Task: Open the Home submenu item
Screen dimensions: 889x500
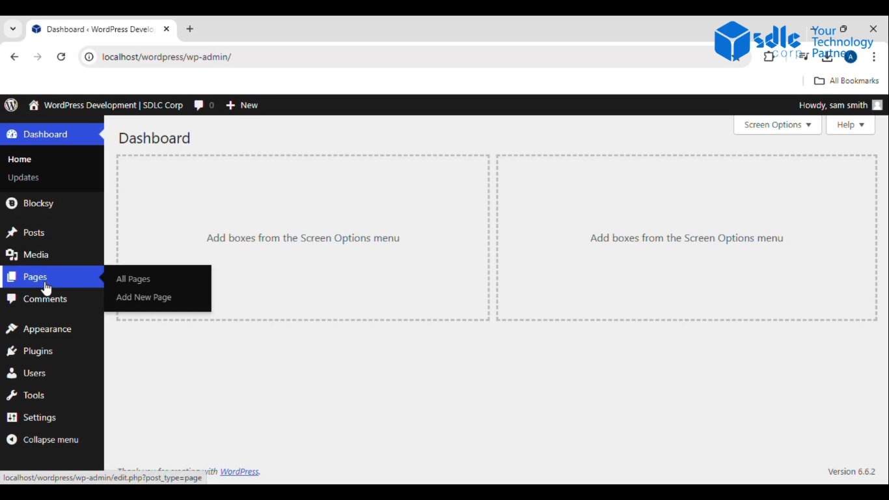Action: 20,159
